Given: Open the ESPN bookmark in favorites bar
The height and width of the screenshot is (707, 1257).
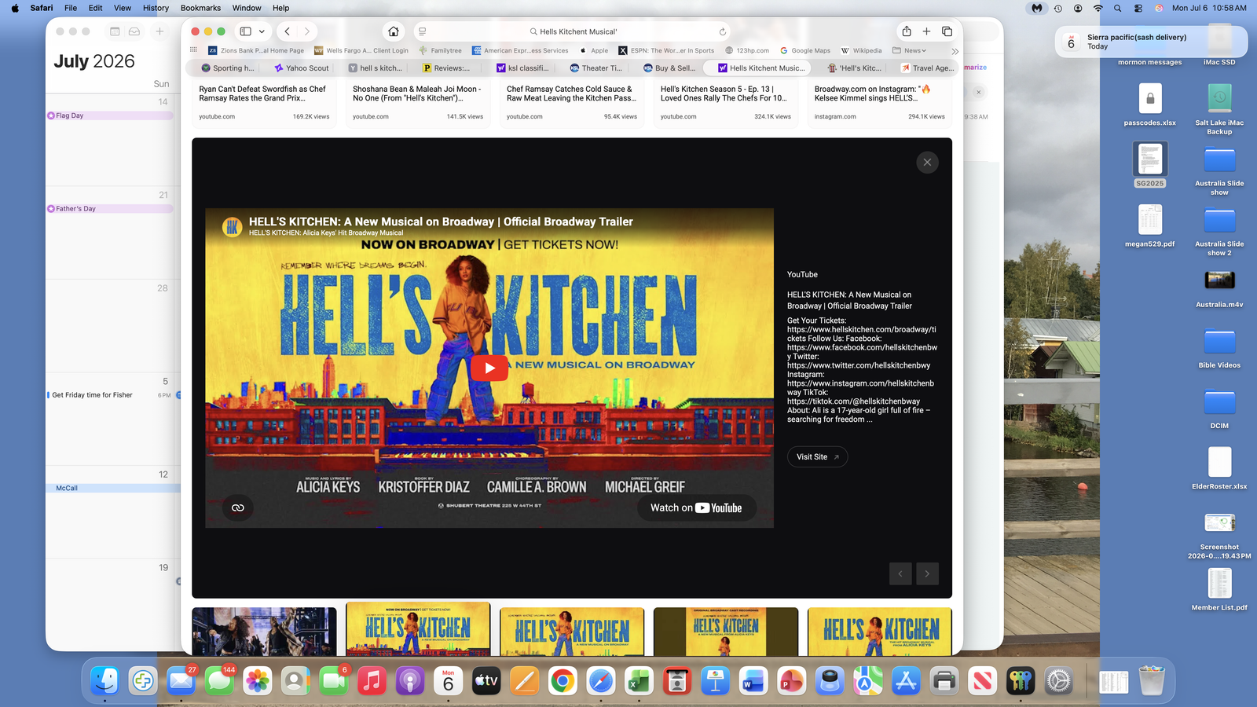Looking at the screenshot, I should (666, 50).
